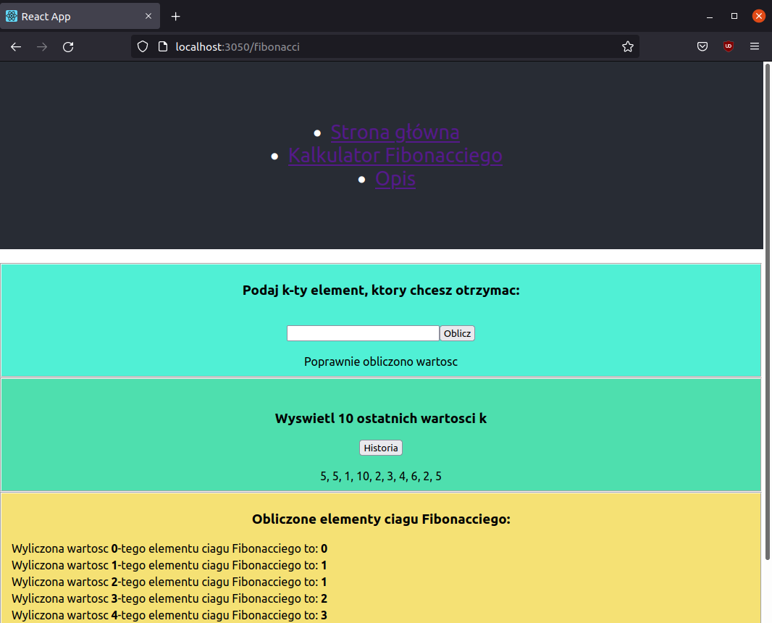Open the Kalkulator Fibonacciego link

tap(395, 155)
